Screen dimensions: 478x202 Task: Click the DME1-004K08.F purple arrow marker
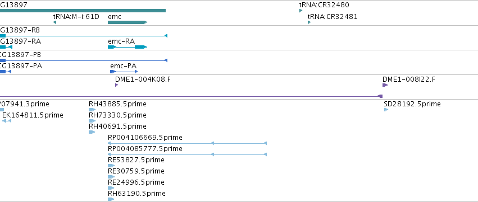point(116,85)
